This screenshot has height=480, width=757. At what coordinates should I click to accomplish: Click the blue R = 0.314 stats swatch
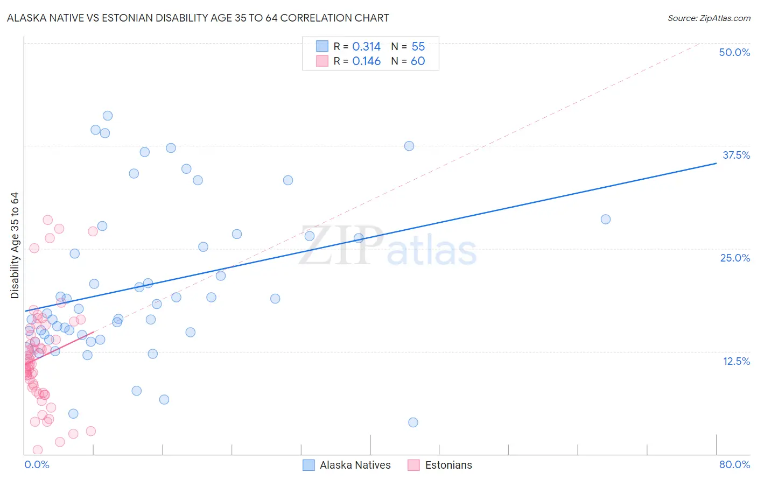click(322, 46)
